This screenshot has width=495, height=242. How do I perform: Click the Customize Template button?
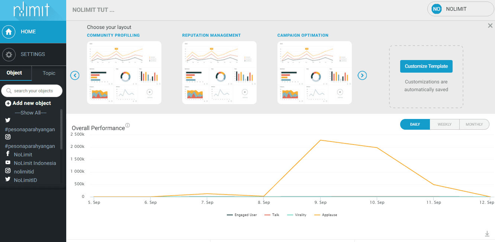426,66
